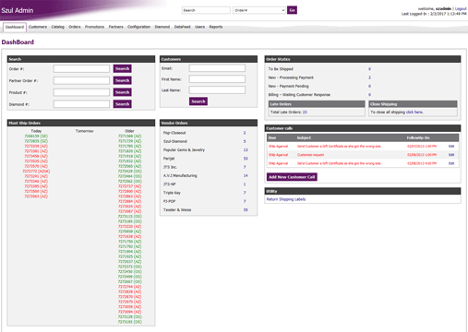Open Total Late Orders count 23

305,113
